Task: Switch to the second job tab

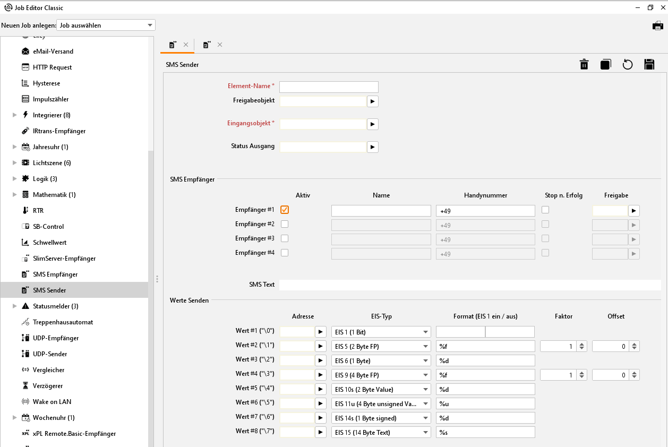Action: (x=207, y=45)
